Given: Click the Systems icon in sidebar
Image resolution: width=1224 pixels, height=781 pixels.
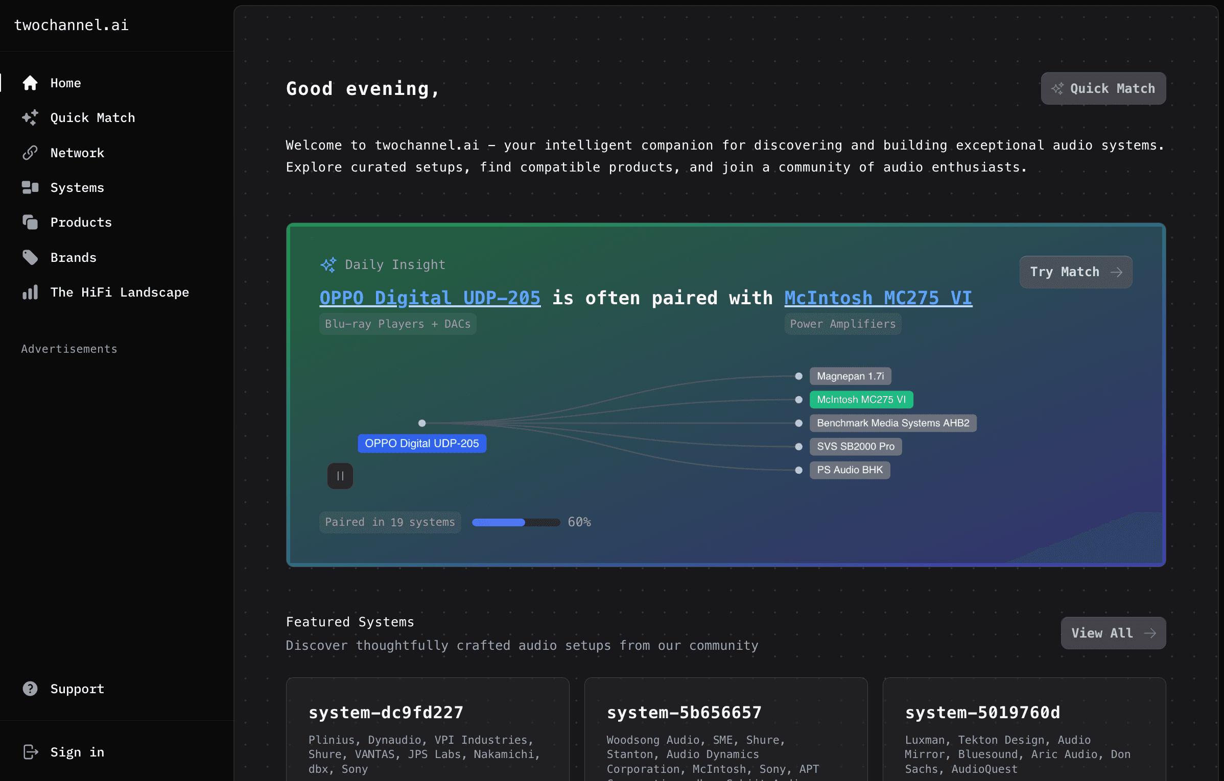Looking at the screenshot, I should coord(30,188).
